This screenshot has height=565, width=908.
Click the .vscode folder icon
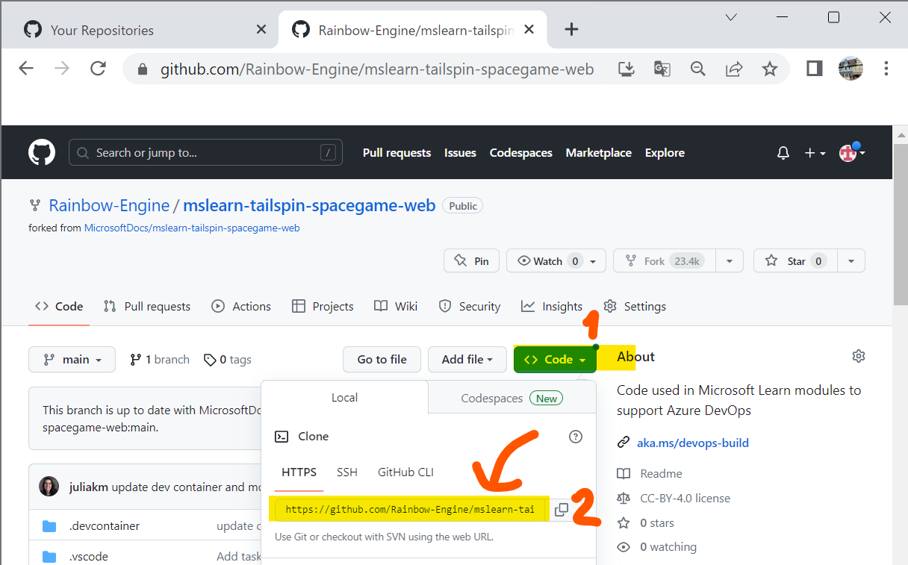pyautogui.click(x=50, y=557)
